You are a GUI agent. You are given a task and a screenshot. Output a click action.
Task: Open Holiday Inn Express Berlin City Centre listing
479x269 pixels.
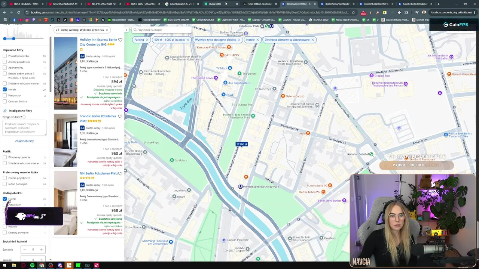click(98, 42)
